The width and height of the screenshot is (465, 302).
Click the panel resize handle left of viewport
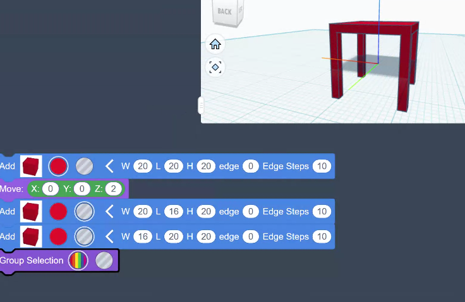(x=201, y=105)
